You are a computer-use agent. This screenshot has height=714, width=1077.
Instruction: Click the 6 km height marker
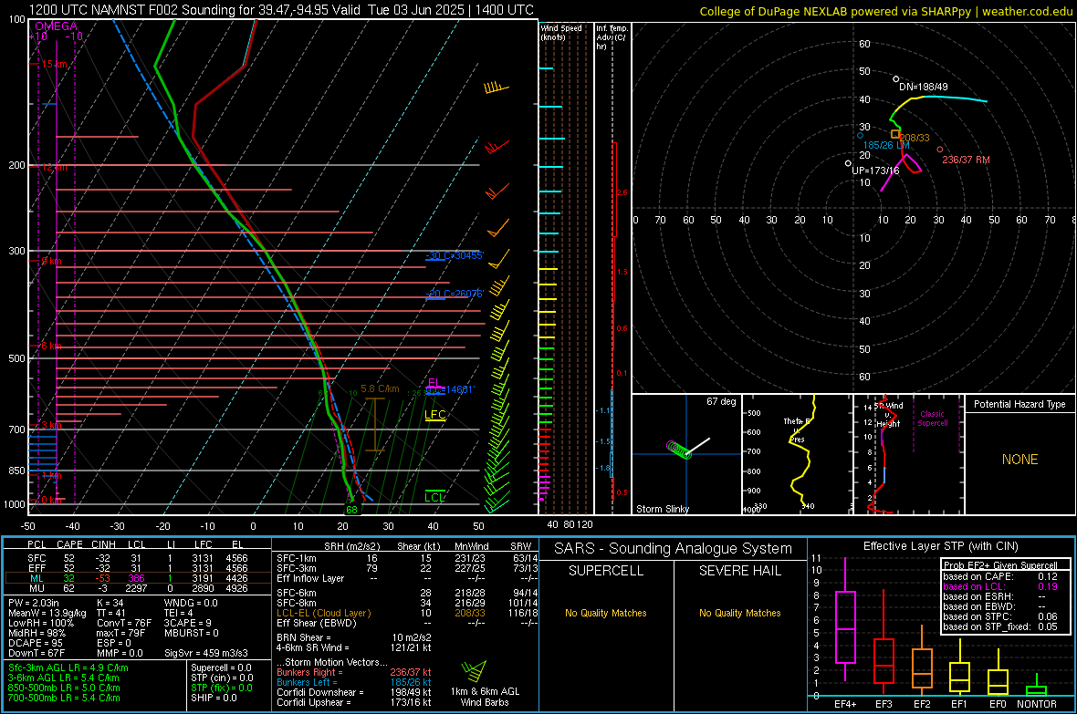pyautogui.click(x=51, y=346)
